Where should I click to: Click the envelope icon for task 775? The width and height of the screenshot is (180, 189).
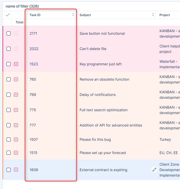pyautogui.click(x=16, y=110)
